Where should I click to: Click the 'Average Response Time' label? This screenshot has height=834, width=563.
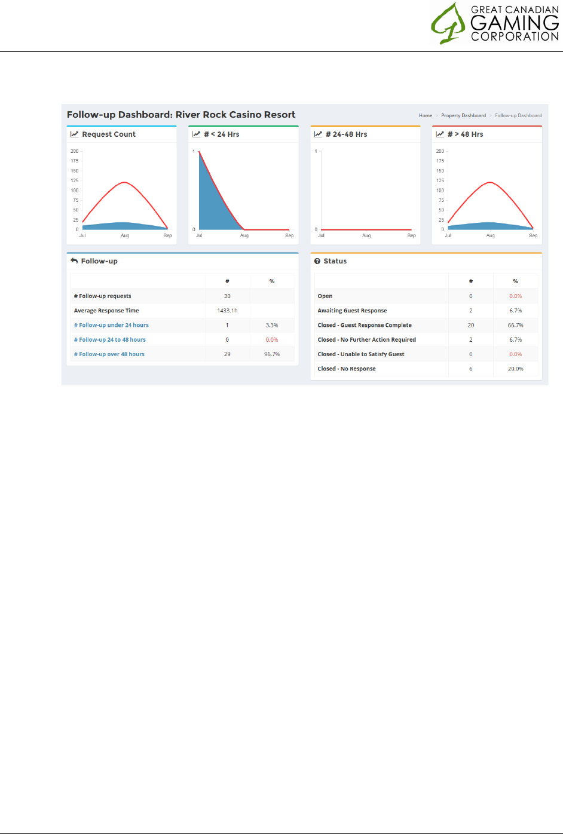106,311
